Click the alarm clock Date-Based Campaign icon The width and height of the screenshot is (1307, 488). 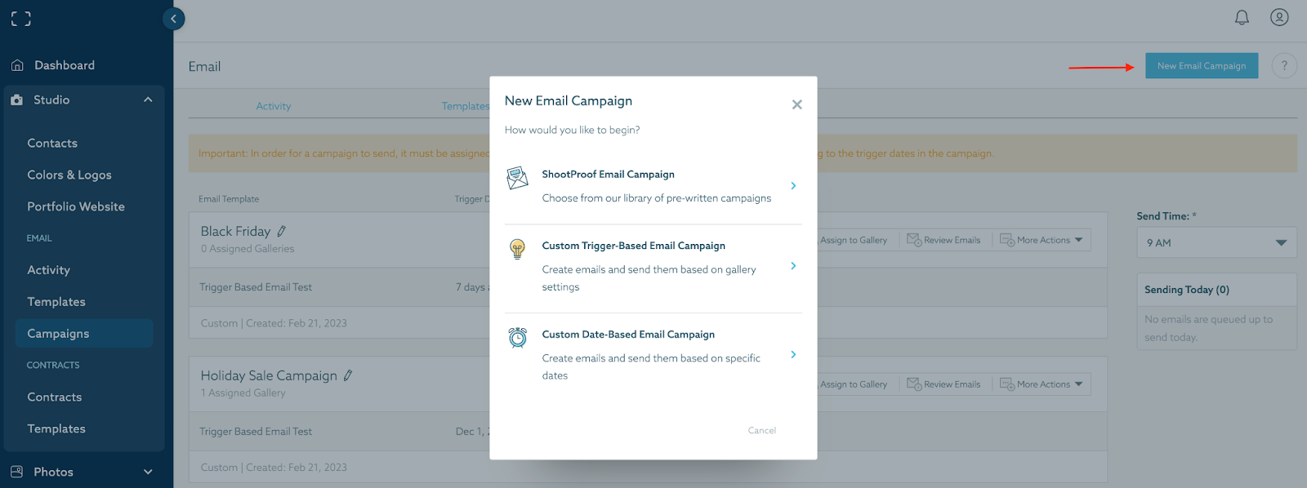pyautogui.click(x=517, y=337)
